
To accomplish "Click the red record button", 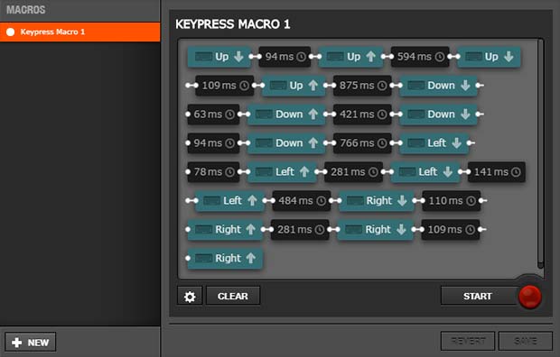I will point(529,297).
